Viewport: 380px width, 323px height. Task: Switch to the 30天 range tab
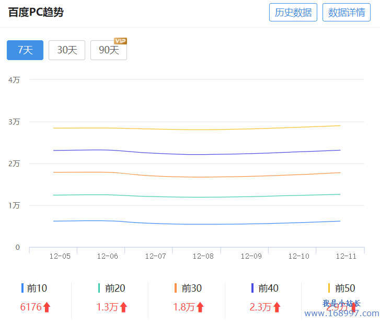[67, 50]
